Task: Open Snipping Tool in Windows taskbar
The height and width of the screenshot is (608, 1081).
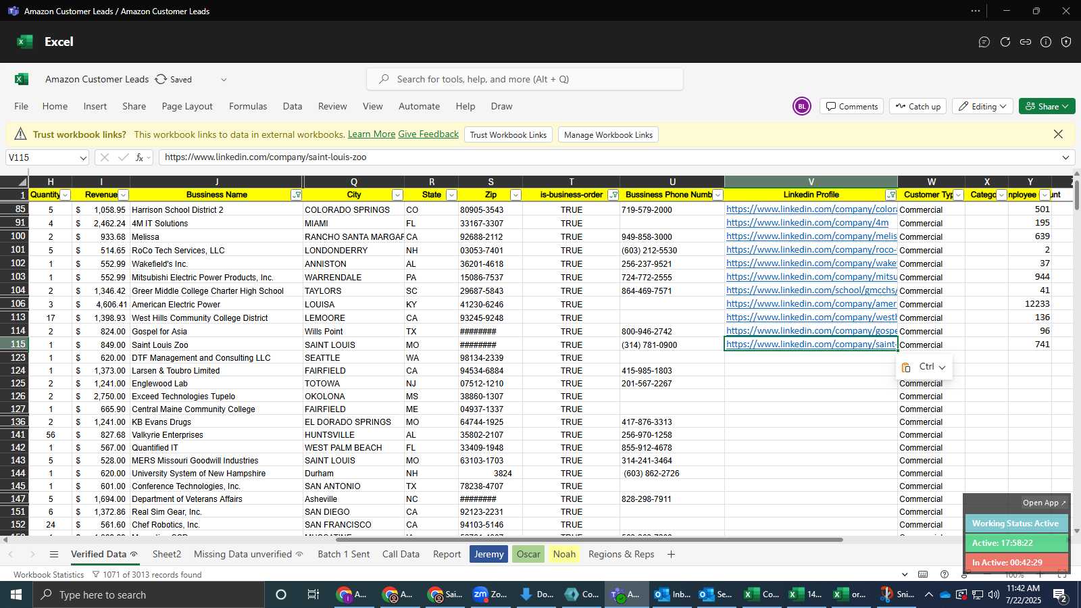Action: [x=897, y=594]
